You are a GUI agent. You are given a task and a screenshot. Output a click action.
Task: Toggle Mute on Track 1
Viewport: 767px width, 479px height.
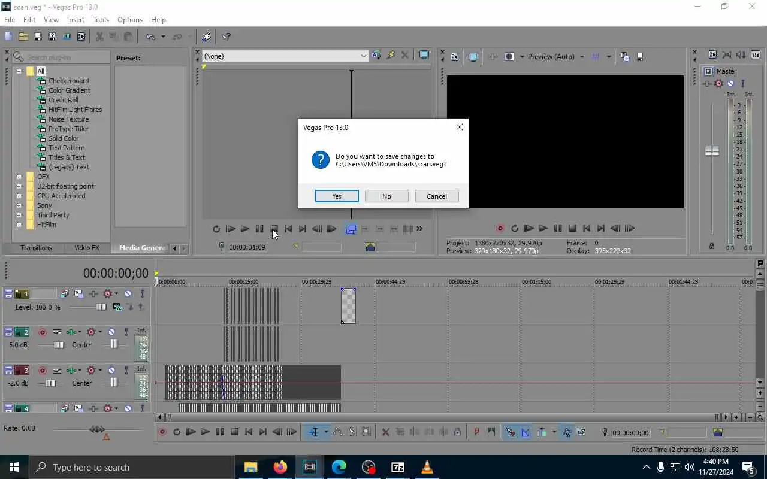point(128,293)
